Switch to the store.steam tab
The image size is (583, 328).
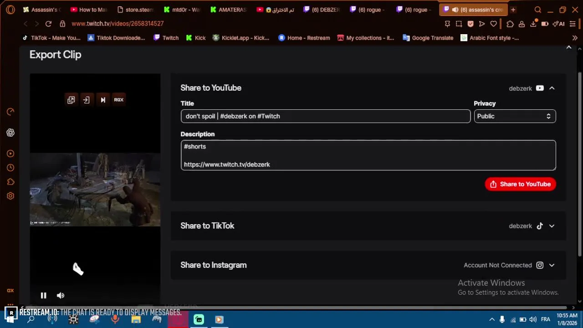(135, 10)
